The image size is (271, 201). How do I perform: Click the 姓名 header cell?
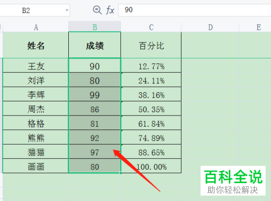click(x=36, y=45)
